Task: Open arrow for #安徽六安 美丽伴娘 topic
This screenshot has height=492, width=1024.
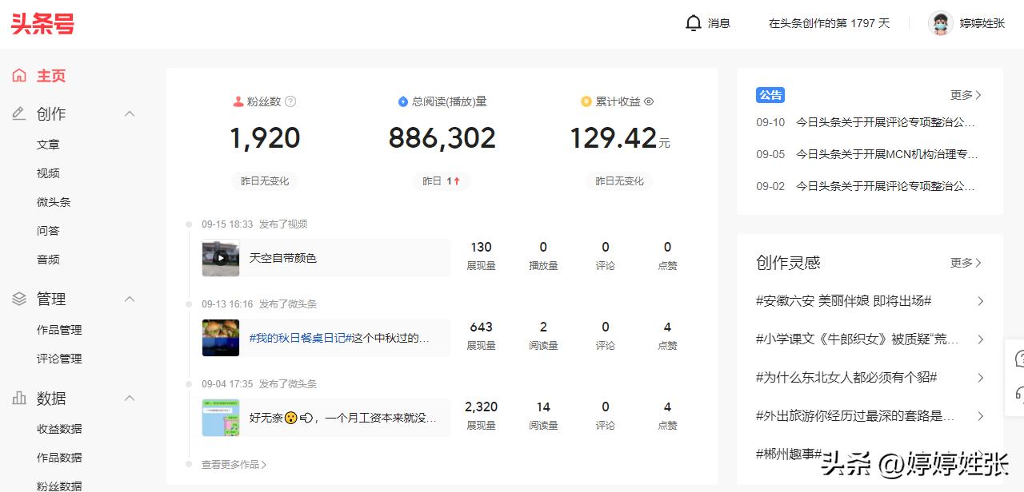Action: (x=981, y=301)
